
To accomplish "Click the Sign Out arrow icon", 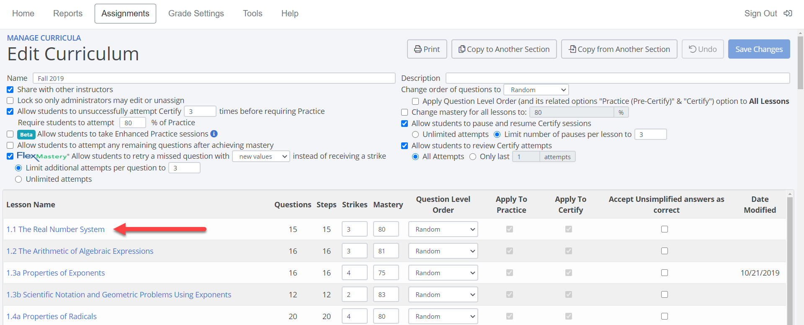I will point(788,13).
